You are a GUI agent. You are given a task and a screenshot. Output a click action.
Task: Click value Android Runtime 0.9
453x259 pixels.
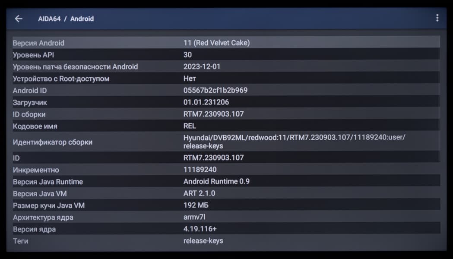[x=216, y=181]
